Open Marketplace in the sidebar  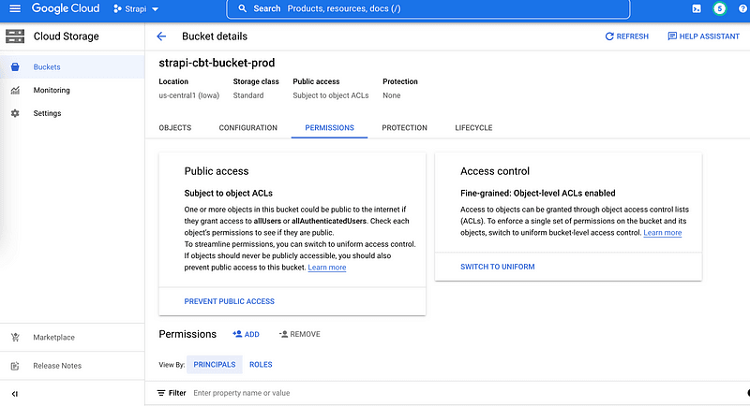pyautogui.click(x=72, y=338)
